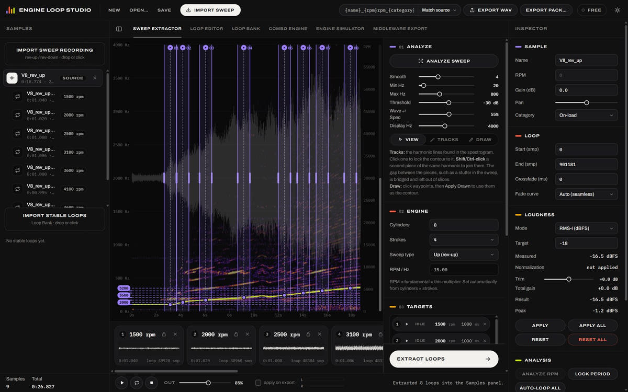Click the loop icon of the 2500 rpm sample
Screen dimensions: 628x392
(17, 134)
